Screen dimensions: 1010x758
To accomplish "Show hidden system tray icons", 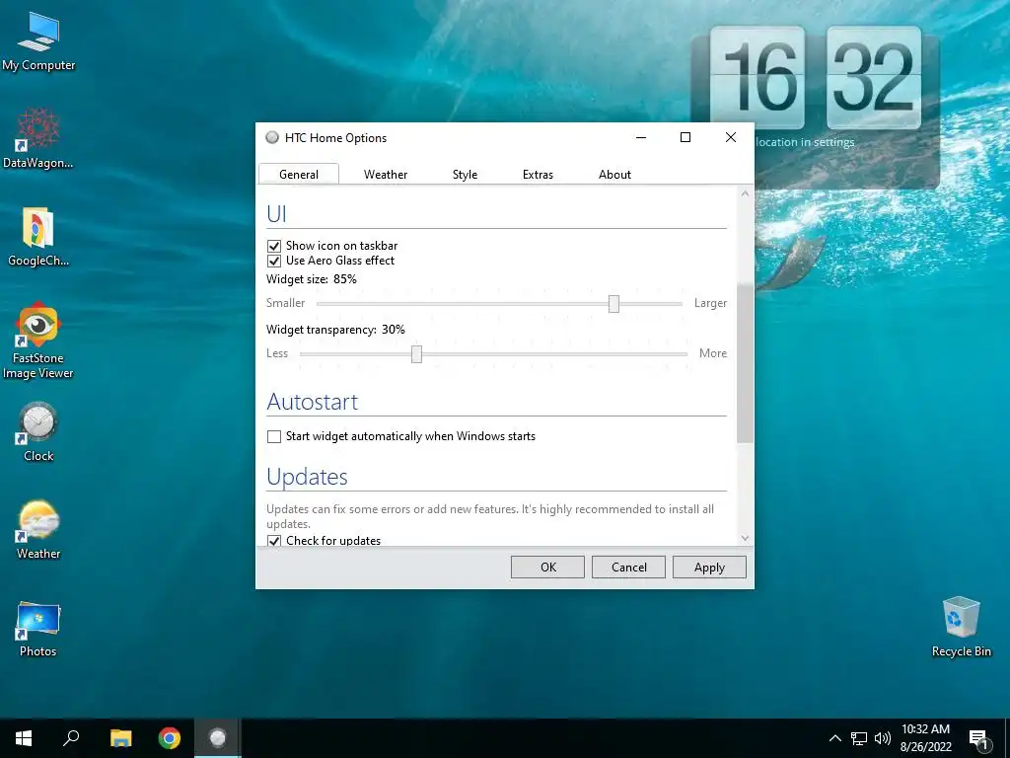I will [x=834, y=738].
